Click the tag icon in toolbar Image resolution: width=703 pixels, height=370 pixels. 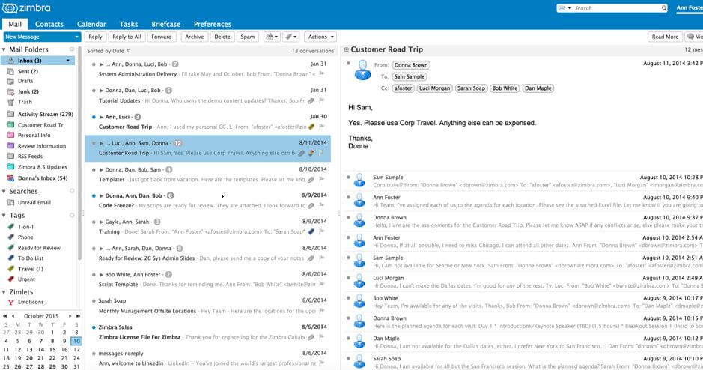point(291,37)
